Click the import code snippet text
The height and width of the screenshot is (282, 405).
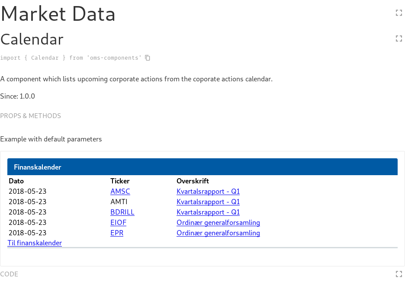[71, 58]
